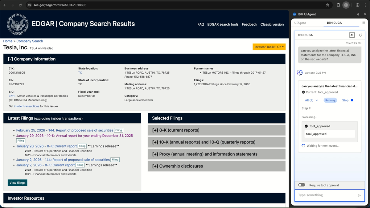370x208 pixels.
Task: Click Feedback in the EDGAR header
Action: pos(249,24)
